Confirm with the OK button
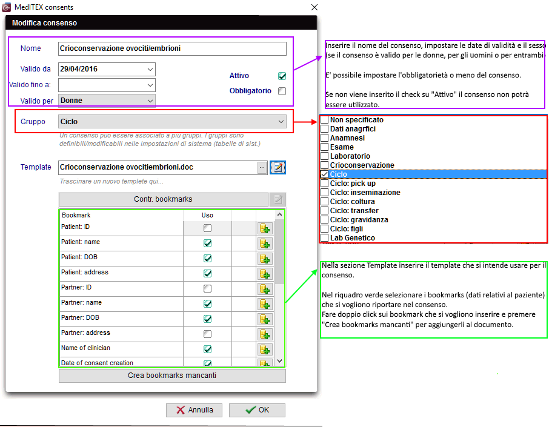 (258, 410)
